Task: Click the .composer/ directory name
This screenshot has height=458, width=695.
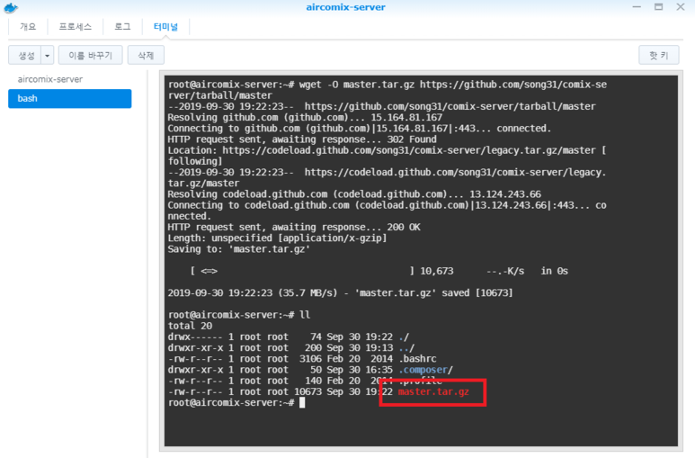Action: [x=425, y=370]
